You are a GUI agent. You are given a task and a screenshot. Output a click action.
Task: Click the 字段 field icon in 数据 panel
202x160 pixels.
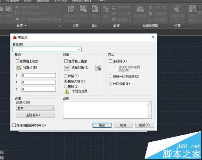[106, 8]
